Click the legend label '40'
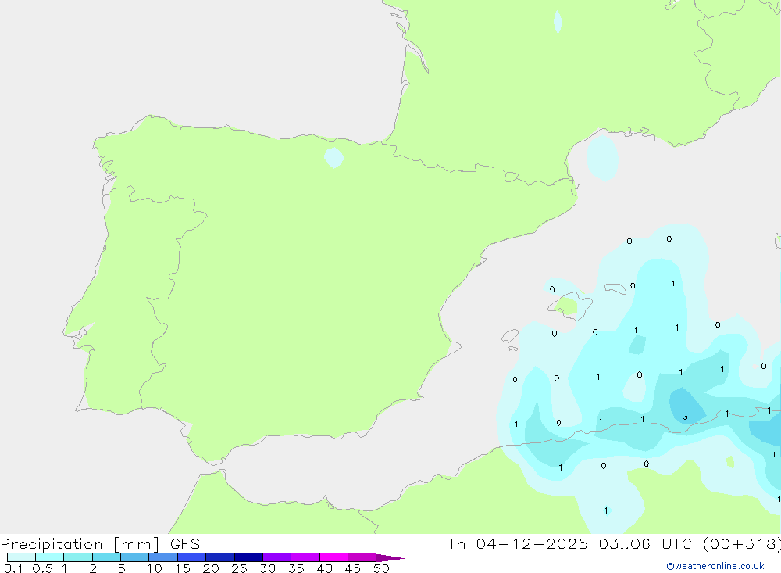 click(x=325, y=568)
